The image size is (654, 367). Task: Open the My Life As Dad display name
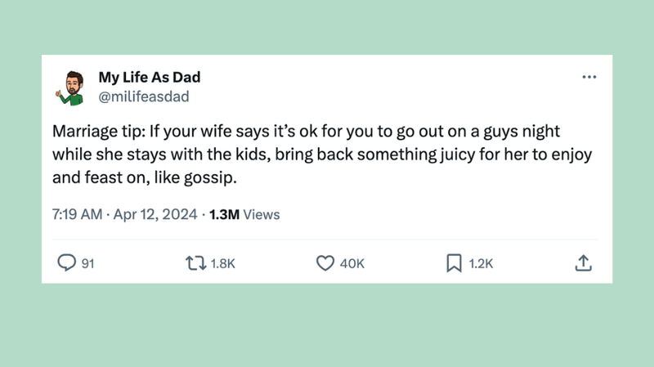coord(149,78)
